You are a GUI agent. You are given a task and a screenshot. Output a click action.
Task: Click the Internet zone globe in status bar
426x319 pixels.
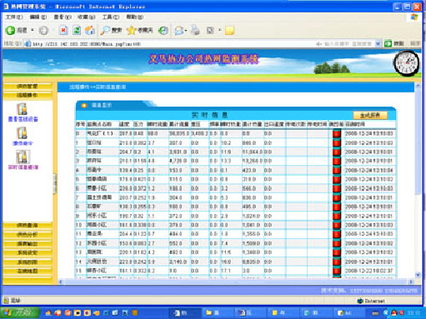[x=360, y=301]
